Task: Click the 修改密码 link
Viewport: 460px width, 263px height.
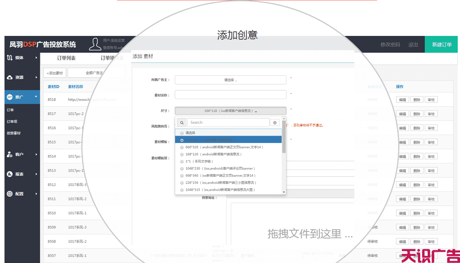Action: point(390,45)
